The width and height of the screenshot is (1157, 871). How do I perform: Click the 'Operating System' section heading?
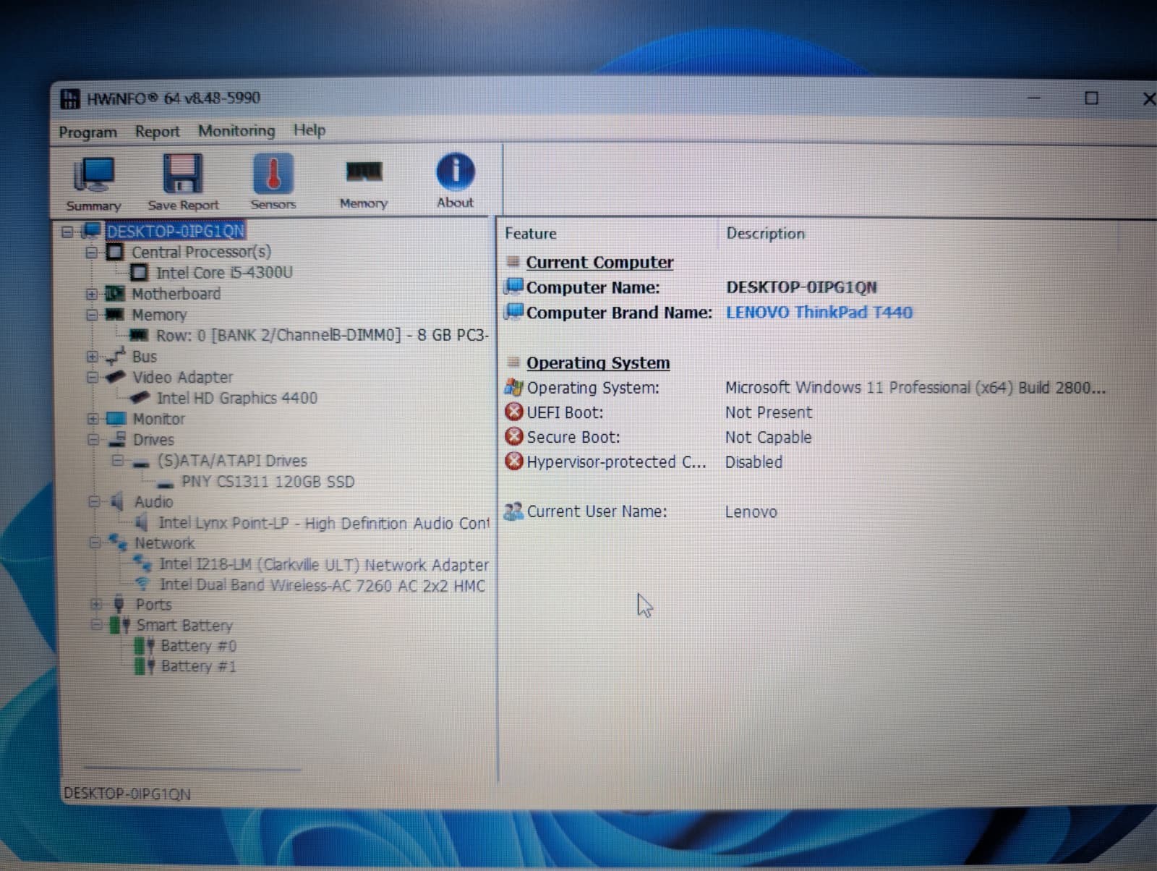(x=598, y=363)
